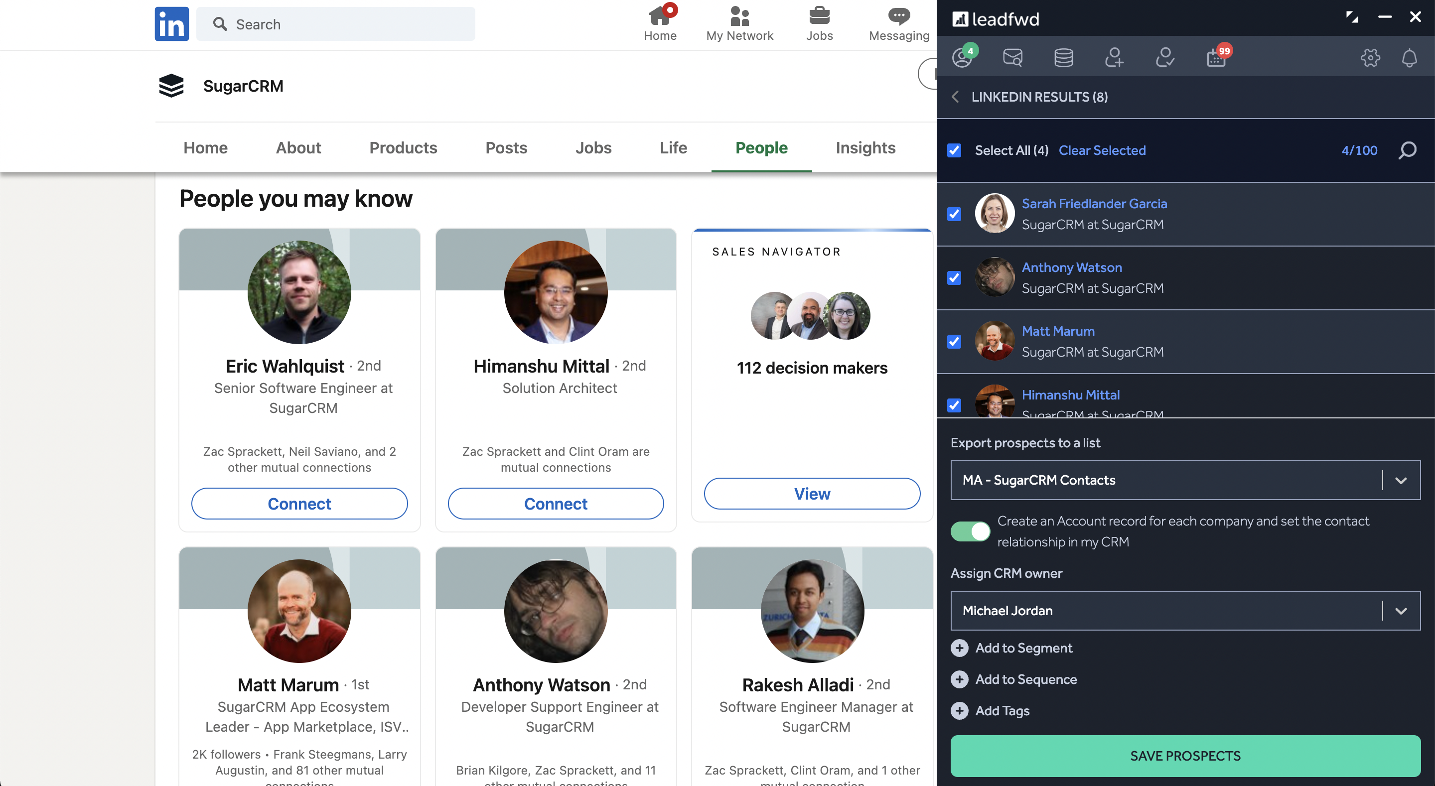This screenshot has height=786, width=1435.
Task: View 112 decision makers
Action: point(812,494)
